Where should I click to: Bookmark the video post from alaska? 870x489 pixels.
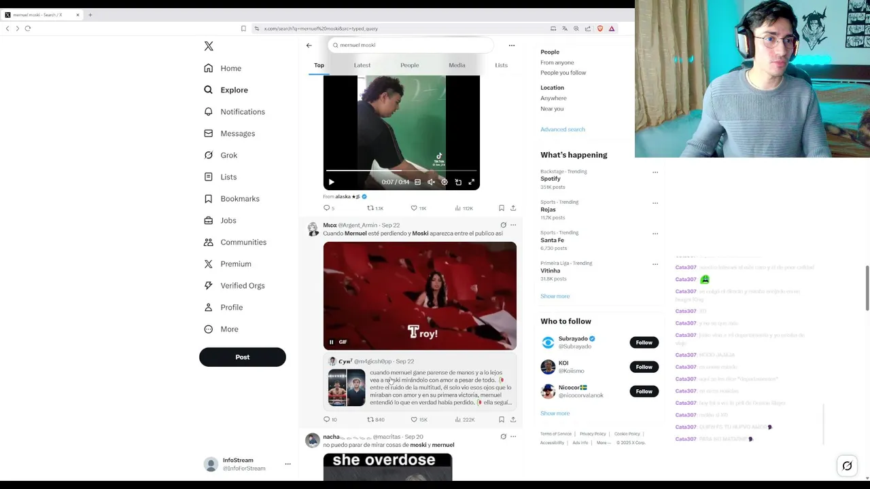502,208
